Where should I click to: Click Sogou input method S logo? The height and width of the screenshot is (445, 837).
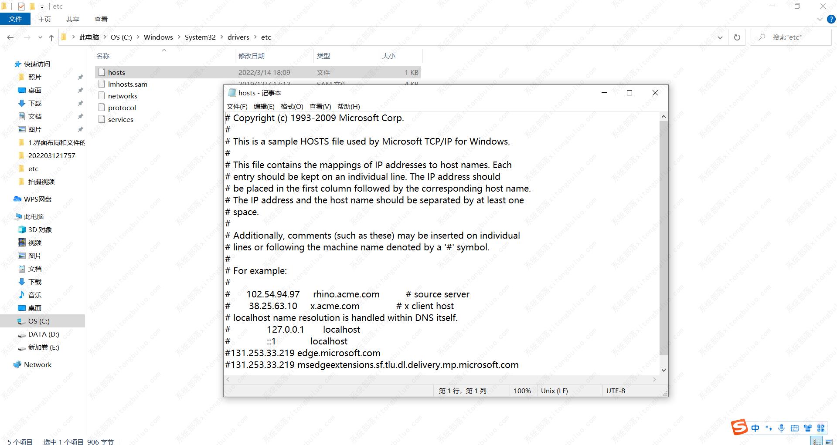pyautogui.click(x=739, y=427)
